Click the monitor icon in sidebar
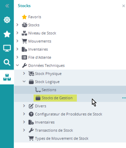This screenshot has width=126, height=148. [7, 48]
